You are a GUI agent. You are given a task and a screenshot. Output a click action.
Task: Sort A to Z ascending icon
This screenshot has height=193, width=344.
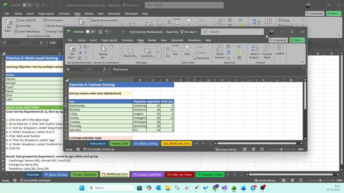click(x=168, y=49)
